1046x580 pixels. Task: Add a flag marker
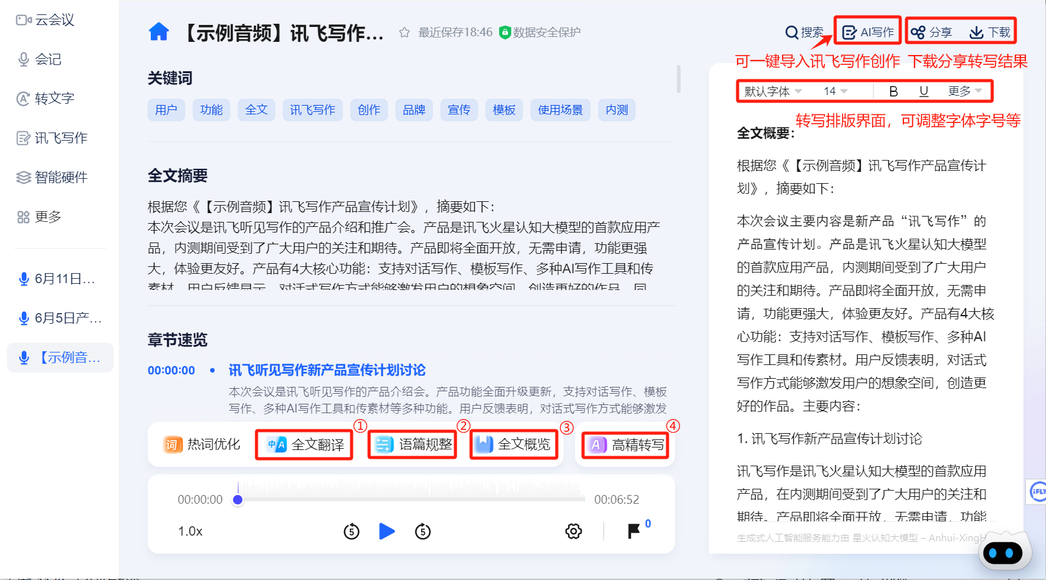click(634, 531)
